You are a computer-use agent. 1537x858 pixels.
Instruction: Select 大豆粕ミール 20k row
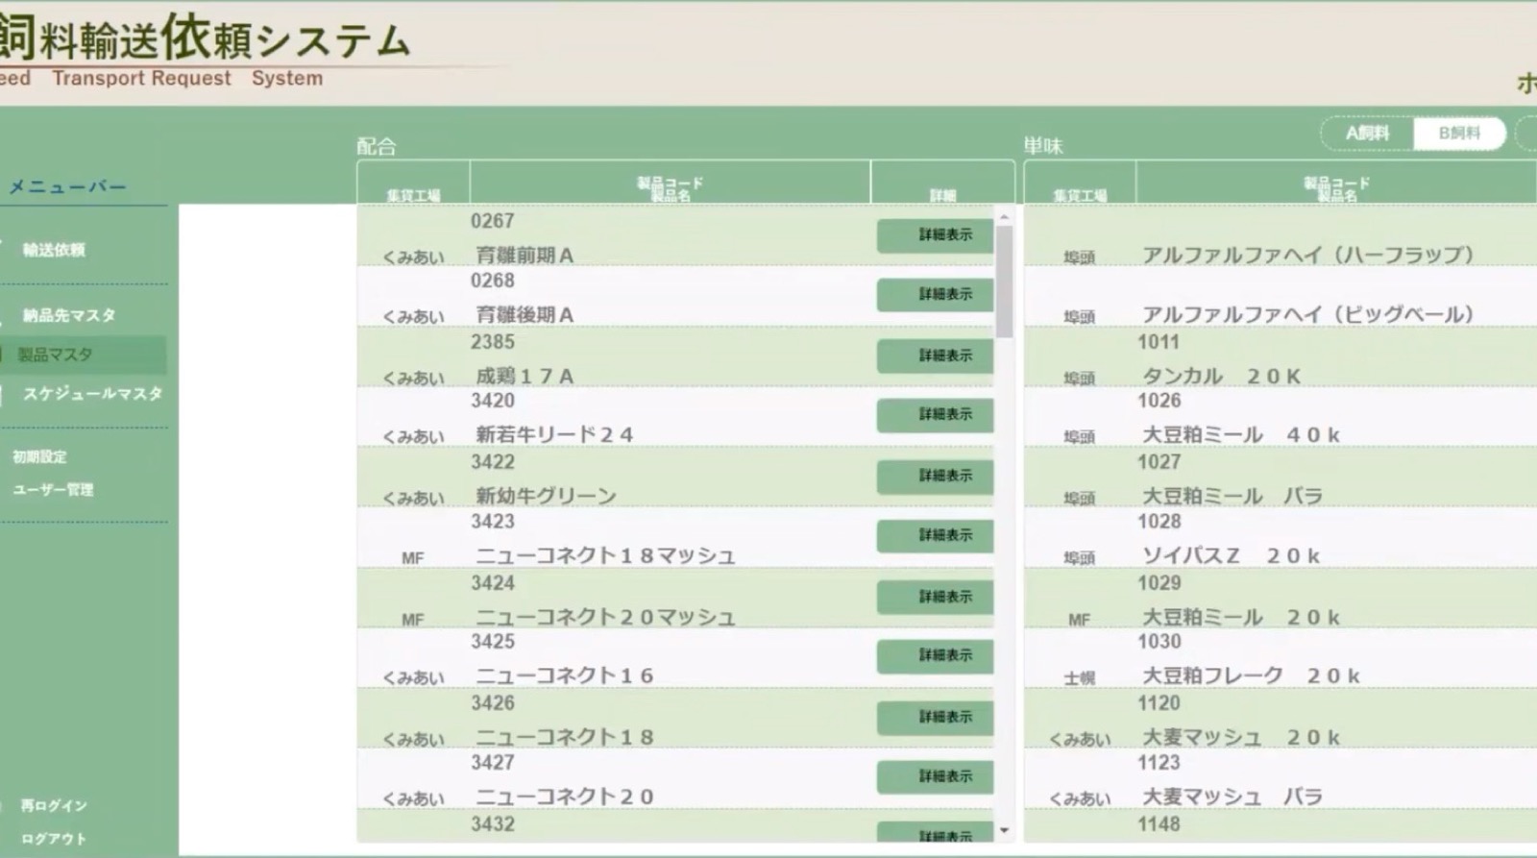(1281, 599)
